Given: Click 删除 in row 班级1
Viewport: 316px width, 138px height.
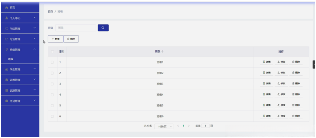Looking at the screenshot, I should pyautogui.click(x=296, y=62).
